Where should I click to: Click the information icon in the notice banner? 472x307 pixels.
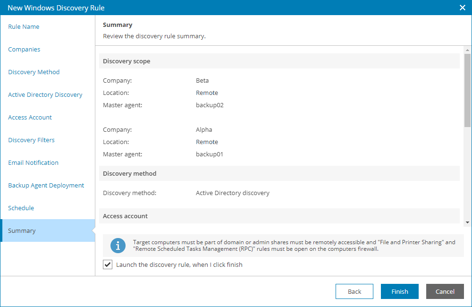point(118,246)
